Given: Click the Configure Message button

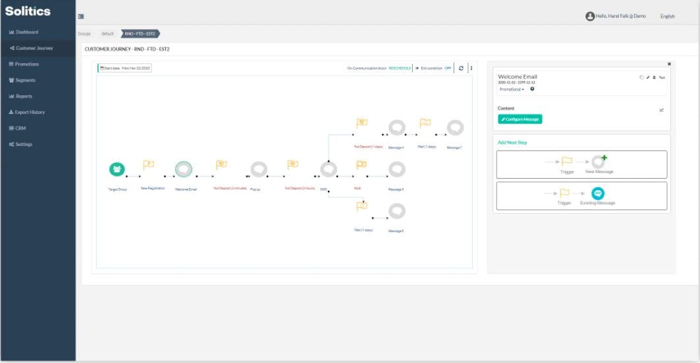Looking at the screenshot, I should [520, 119].
